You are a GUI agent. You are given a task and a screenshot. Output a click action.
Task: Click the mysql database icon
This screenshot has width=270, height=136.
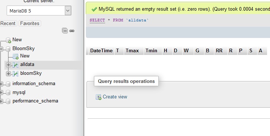click(8, 93)
